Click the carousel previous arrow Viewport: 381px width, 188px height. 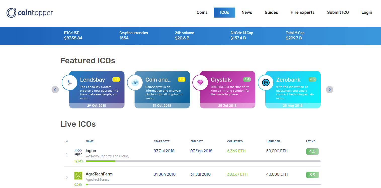coord(55,90)
